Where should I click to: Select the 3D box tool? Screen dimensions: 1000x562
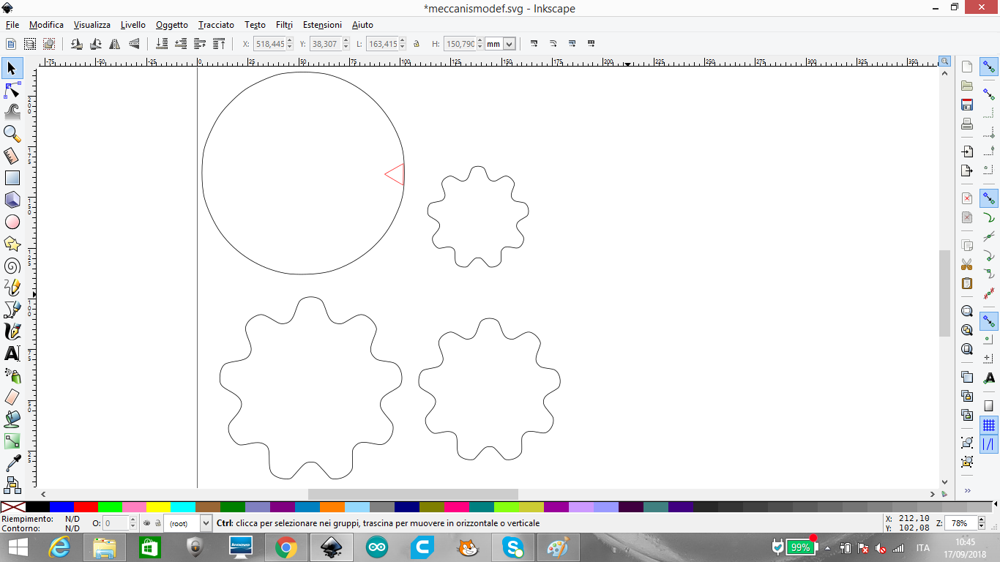tap(12, 200)
